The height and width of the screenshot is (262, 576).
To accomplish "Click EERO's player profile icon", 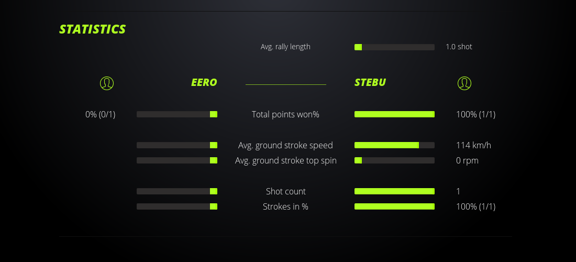I will tap(107, 83).
